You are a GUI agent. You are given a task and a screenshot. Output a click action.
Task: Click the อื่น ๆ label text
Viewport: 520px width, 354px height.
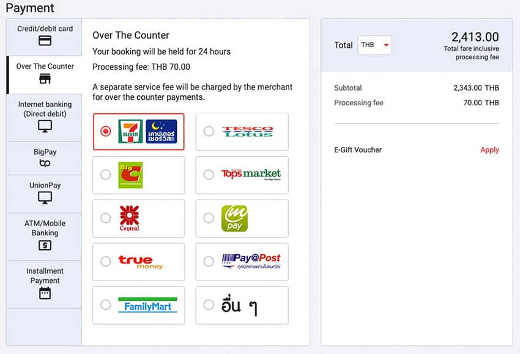pyautogui.click(x=239, y=306)
